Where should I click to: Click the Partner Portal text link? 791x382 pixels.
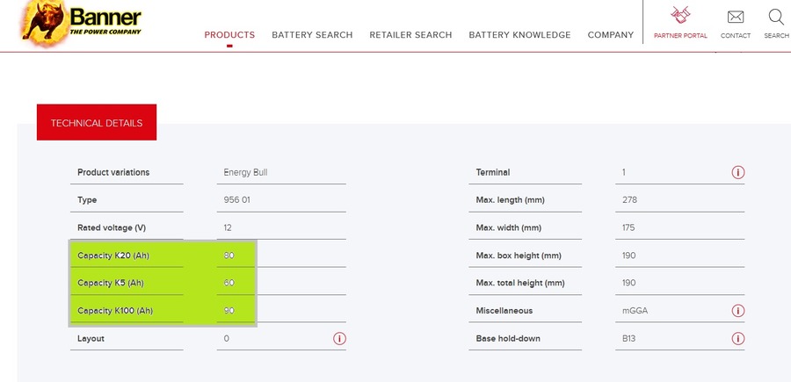(x=680, y=36)
